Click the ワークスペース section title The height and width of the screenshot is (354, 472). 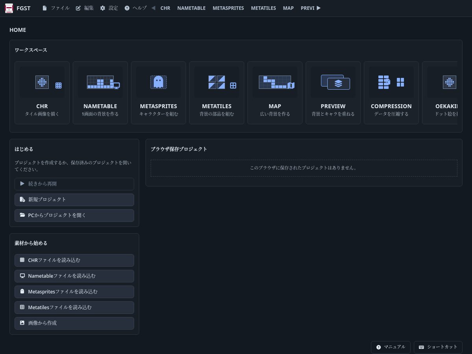31,50
